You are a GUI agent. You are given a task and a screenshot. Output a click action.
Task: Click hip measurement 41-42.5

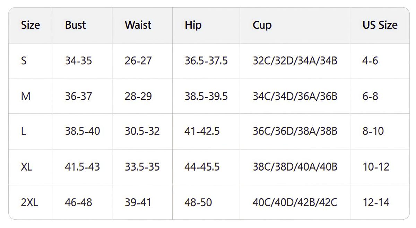click(202, 131)
